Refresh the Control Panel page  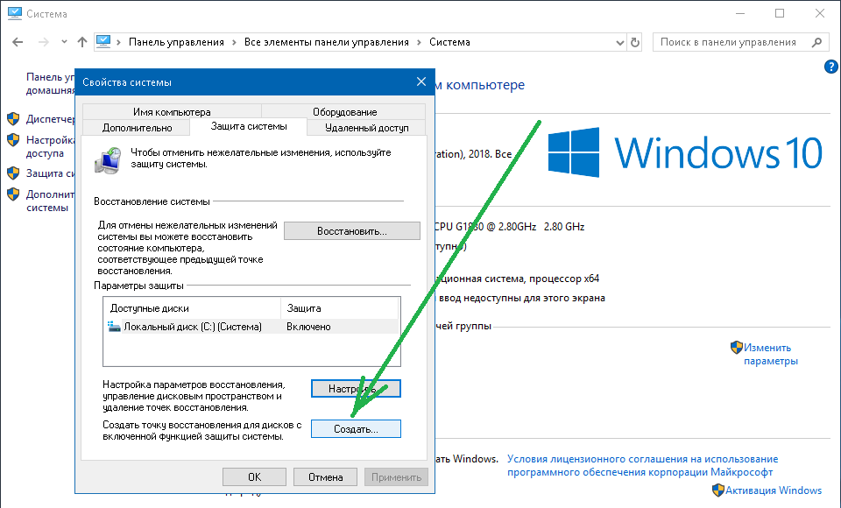point(635,42)
